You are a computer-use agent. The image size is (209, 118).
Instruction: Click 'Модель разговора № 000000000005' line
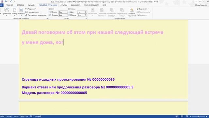tap(55, 93)
